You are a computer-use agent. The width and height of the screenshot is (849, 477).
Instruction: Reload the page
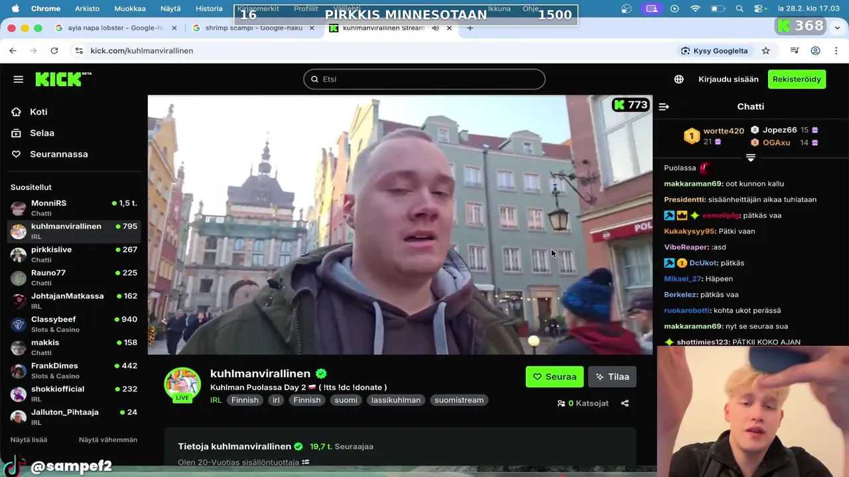tap(54, 50)
